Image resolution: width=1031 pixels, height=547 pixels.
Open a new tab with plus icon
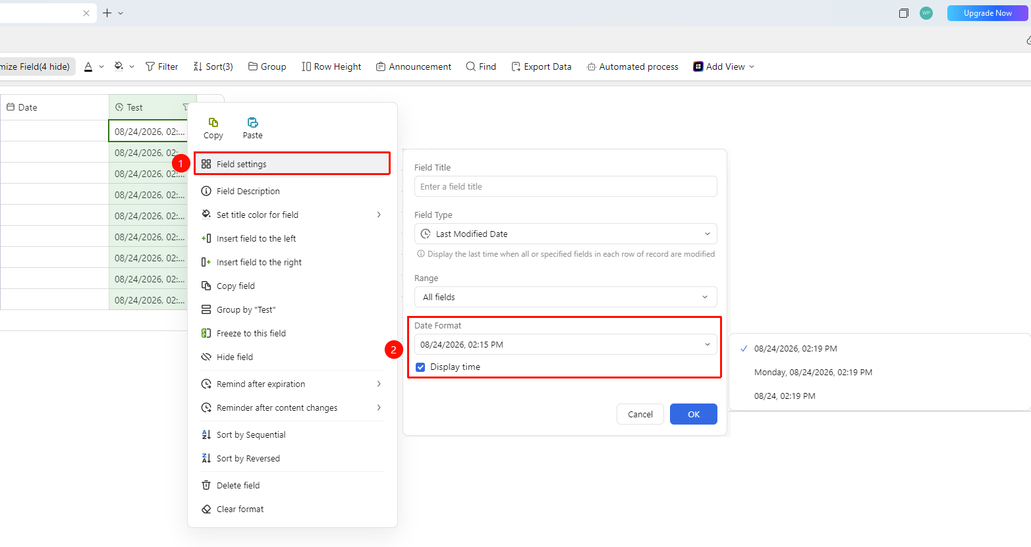point(107,13)
